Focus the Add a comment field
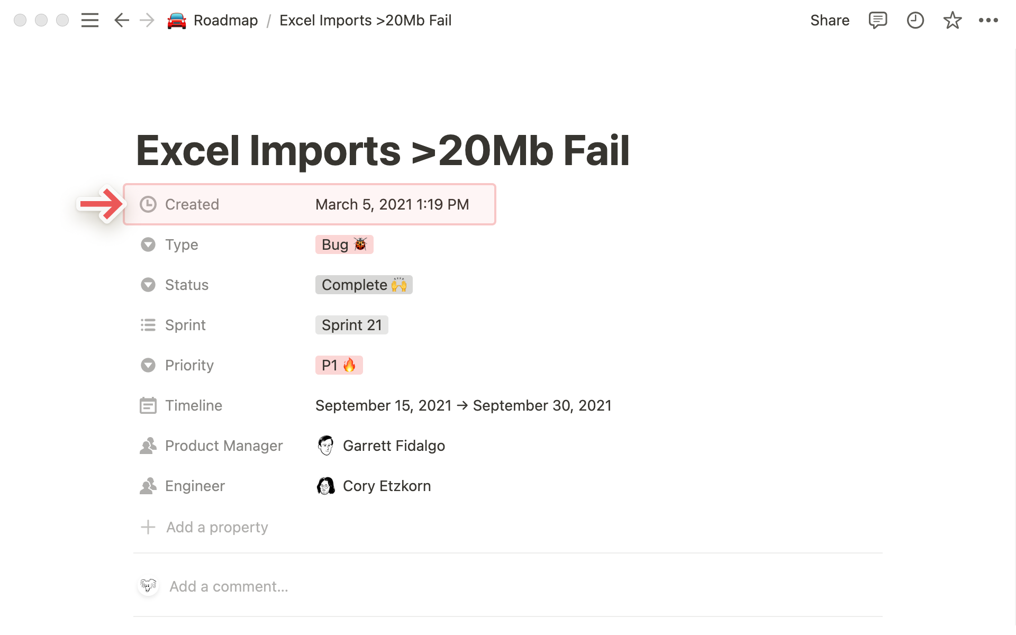1016x635 pixels. tap(229, 586)
